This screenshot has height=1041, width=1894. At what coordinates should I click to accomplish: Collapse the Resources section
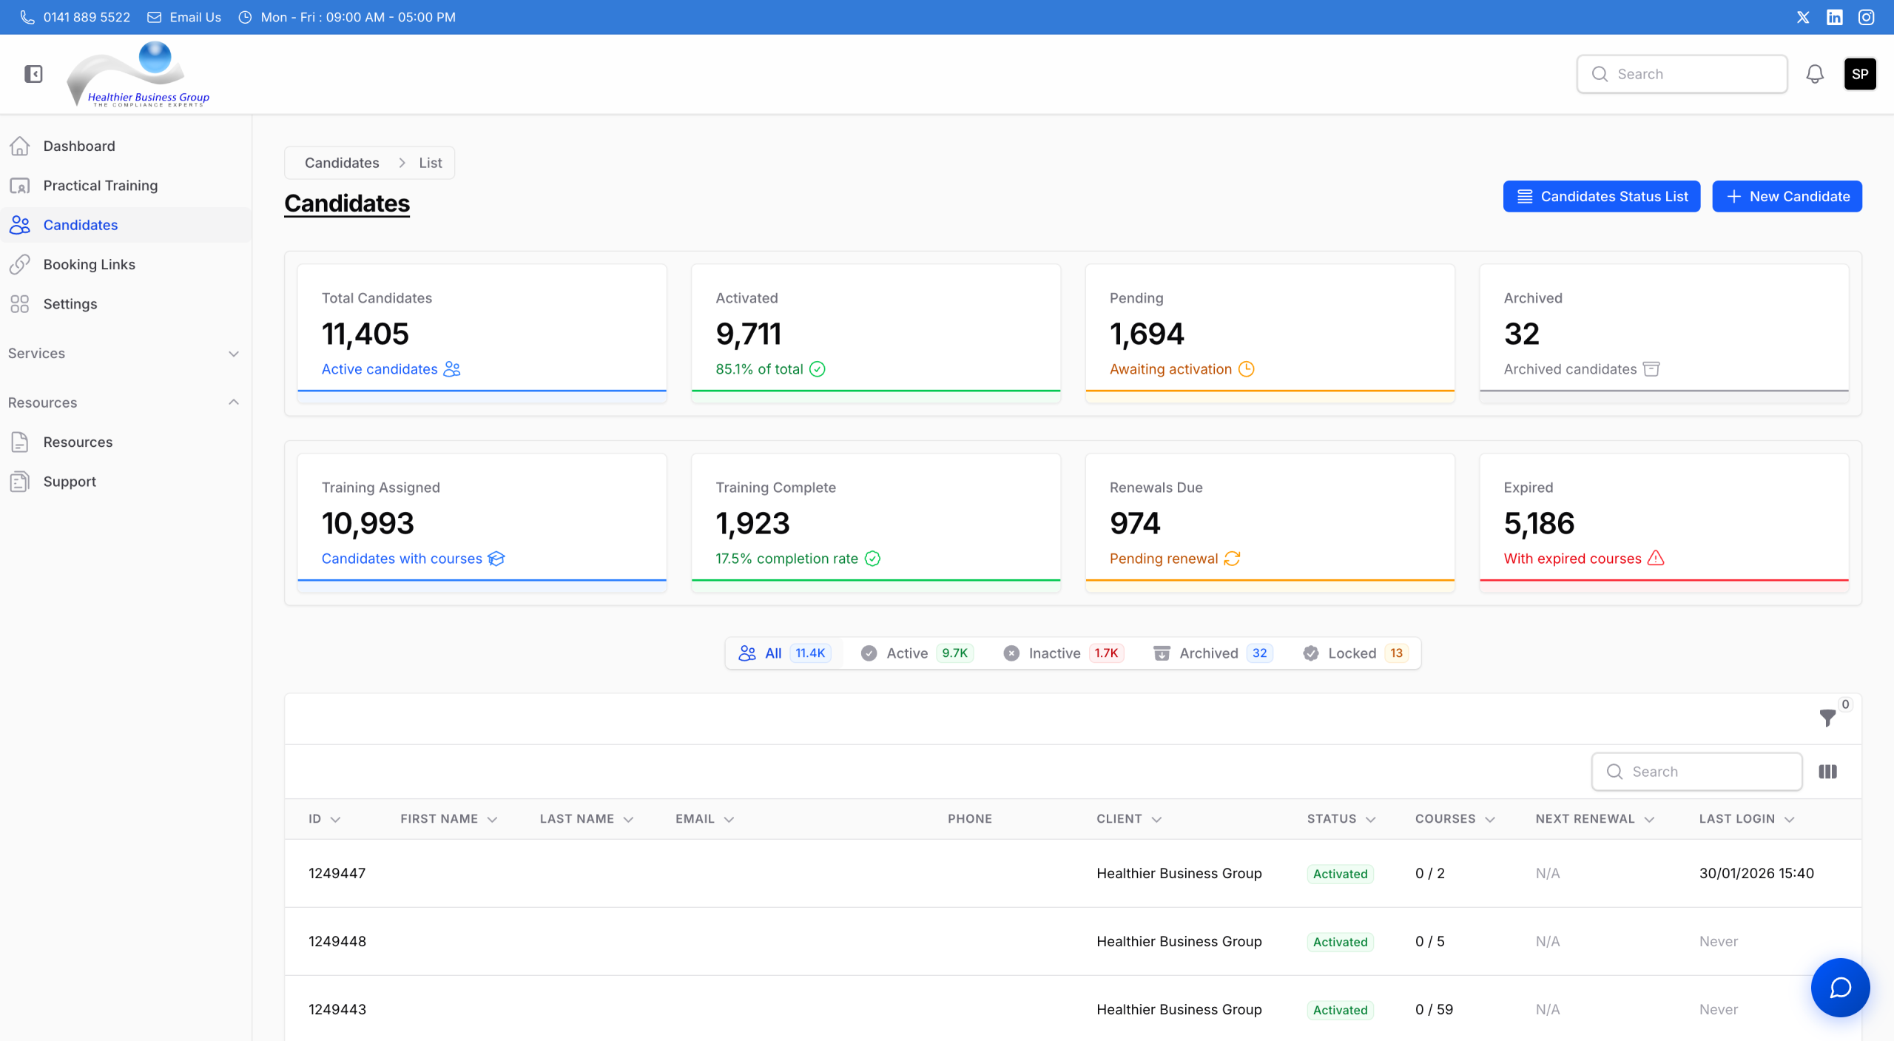point(233,402)
